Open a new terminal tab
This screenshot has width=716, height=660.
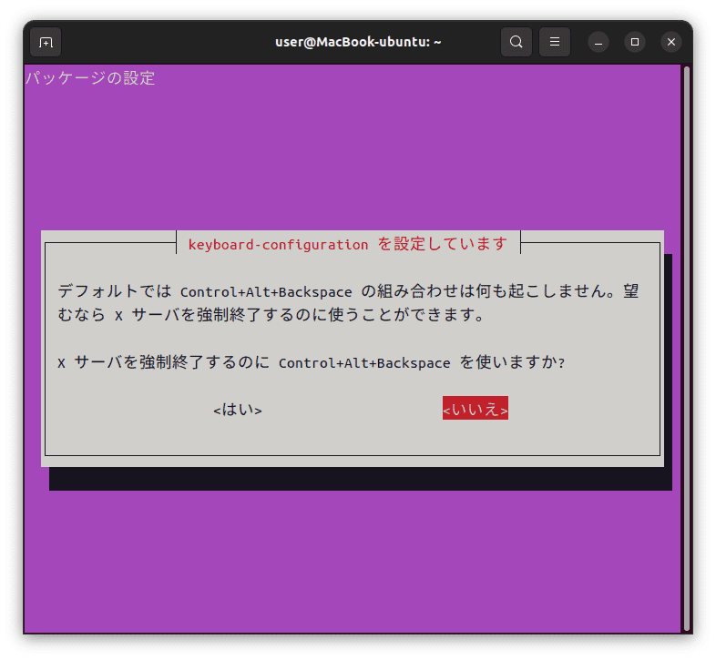point(46,42)
